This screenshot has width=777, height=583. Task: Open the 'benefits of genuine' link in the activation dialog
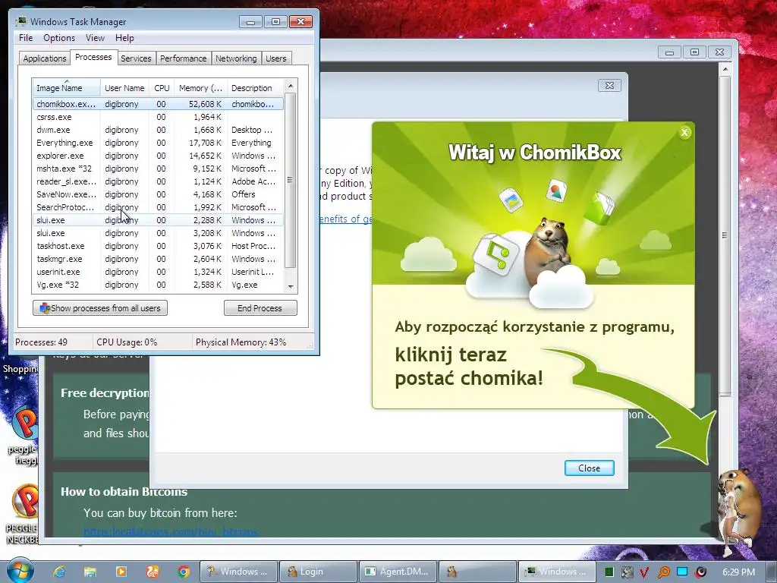click(346, 219)
